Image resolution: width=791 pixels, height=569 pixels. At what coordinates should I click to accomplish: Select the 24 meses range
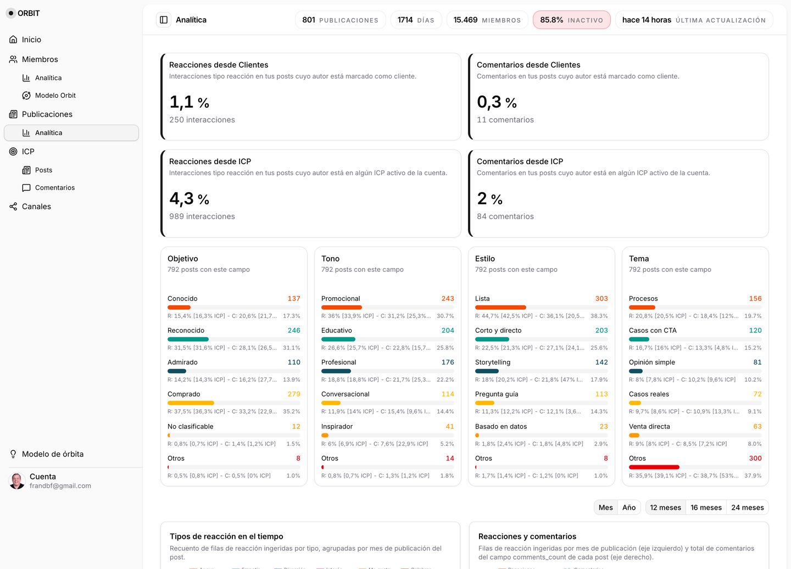748,507
